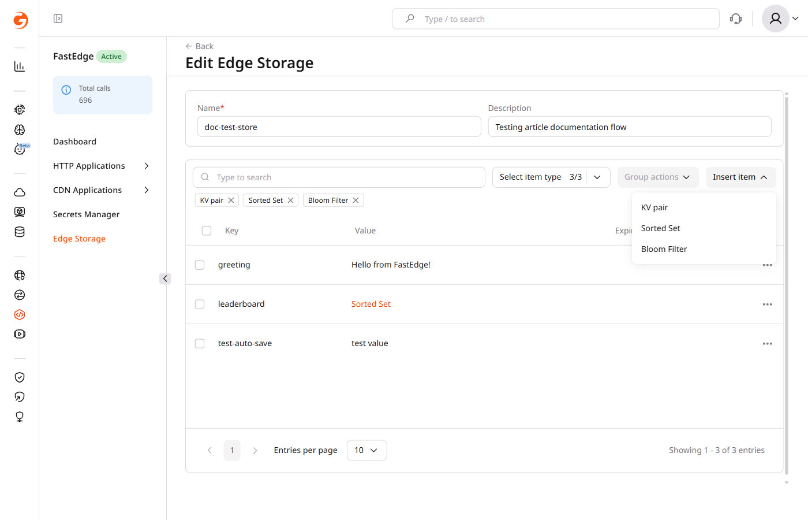The image size is (808, 520).
Task: Expand HTTP Applications submenu
Action: (x=147, y=166)
